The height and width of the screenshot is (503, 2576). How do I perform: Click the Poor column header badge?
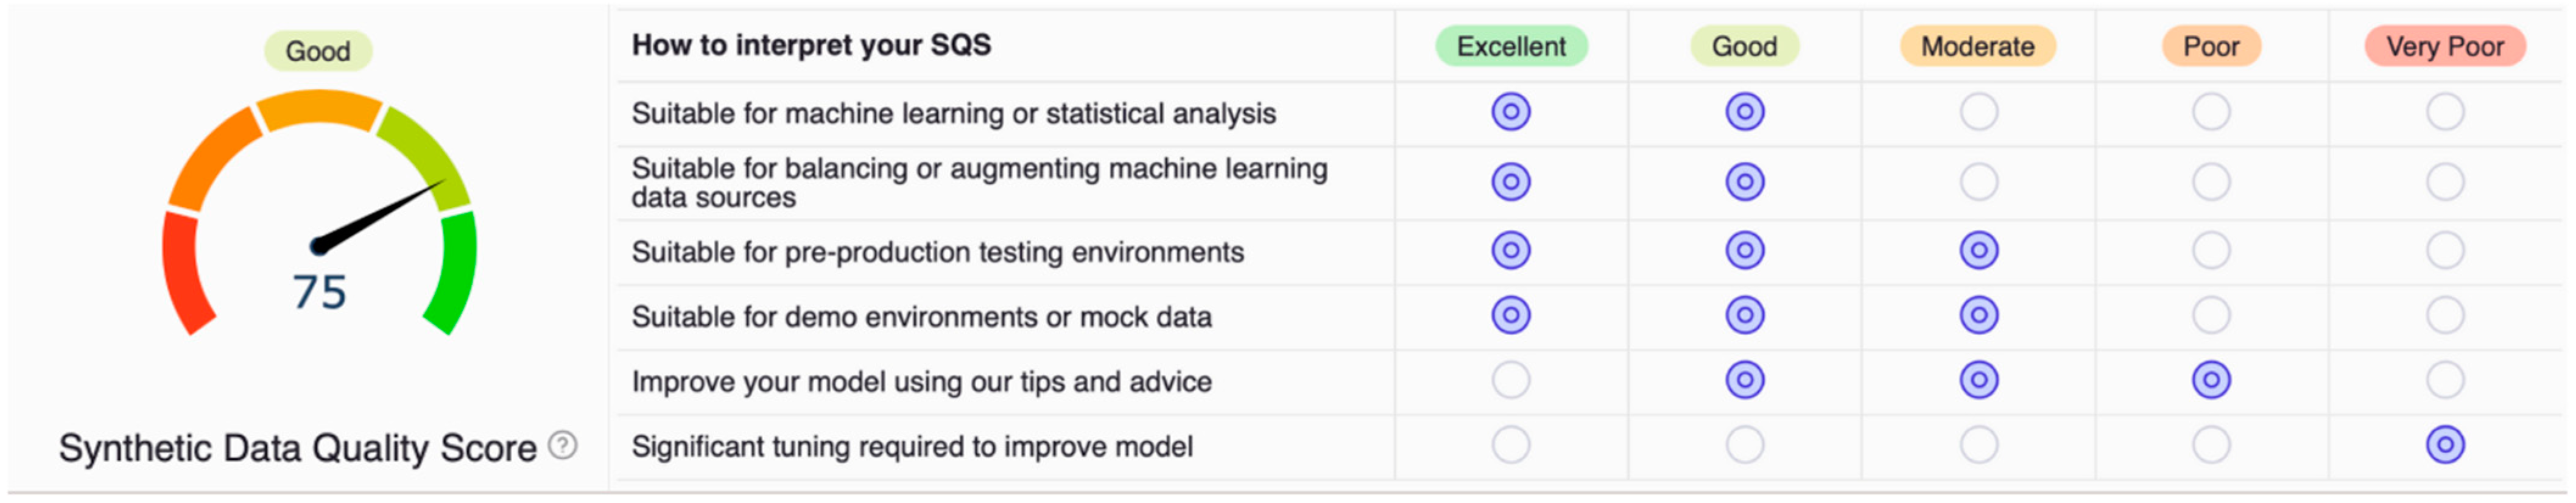[2210, 47]
